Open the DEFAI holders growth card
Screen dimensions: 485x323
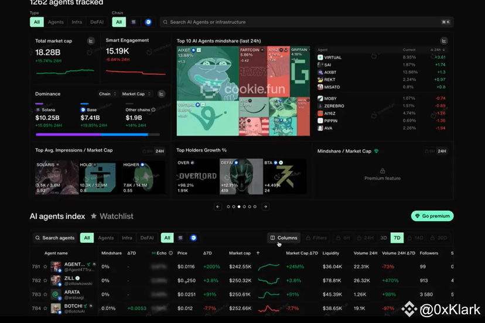coord(241,177)
